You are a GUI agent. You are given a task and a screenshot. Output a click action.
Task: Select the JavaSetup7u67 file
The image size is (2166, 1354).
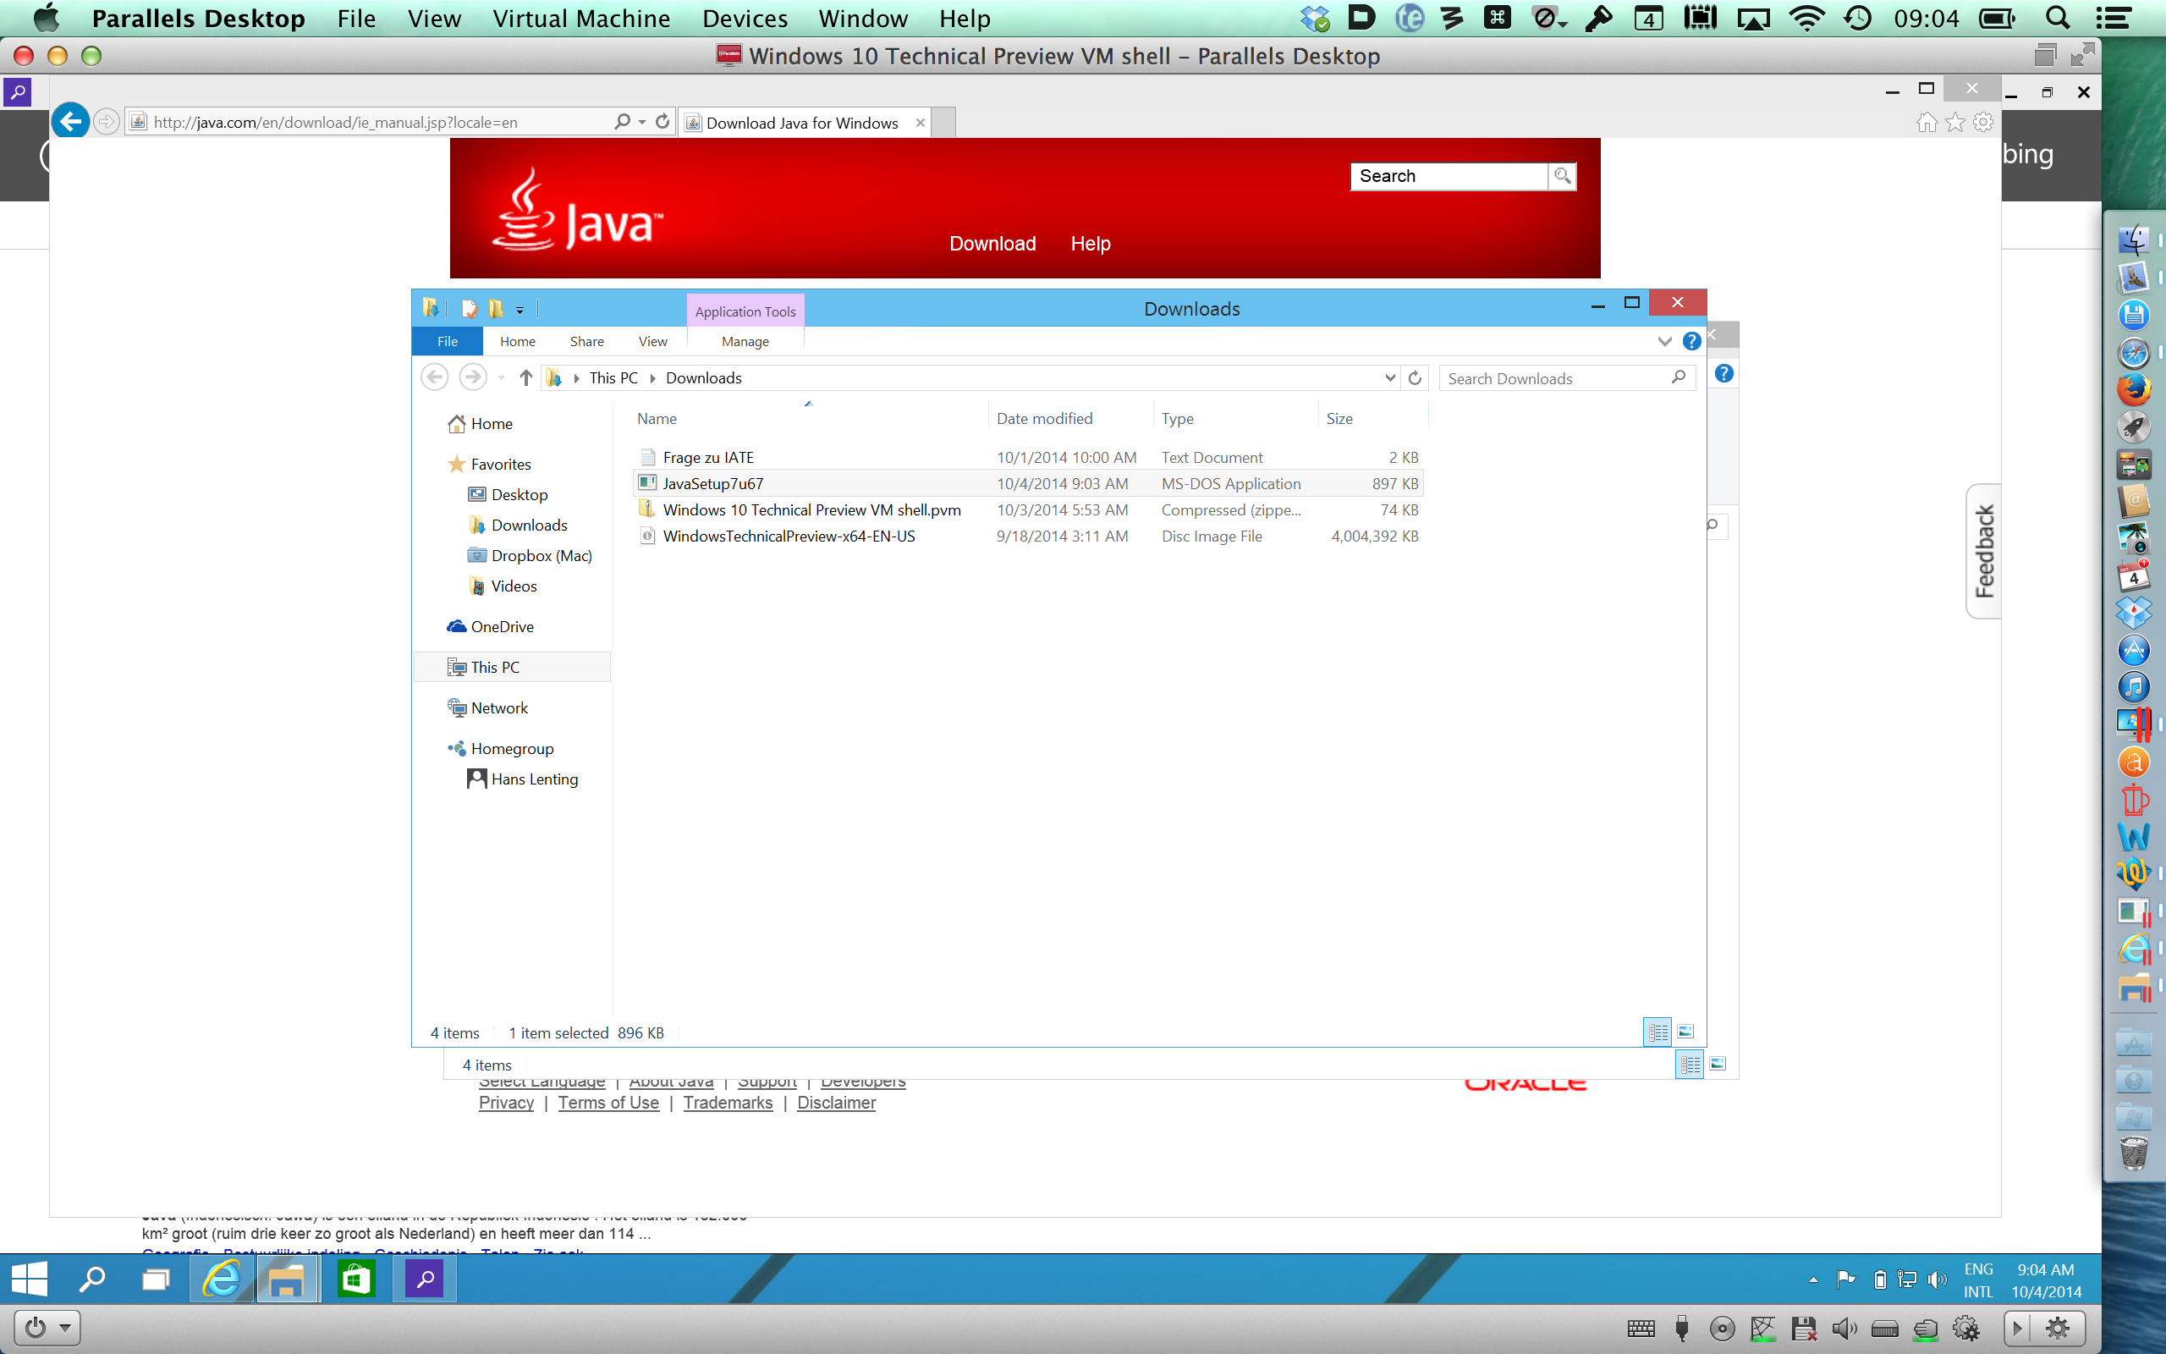click(x=712, y=483)
